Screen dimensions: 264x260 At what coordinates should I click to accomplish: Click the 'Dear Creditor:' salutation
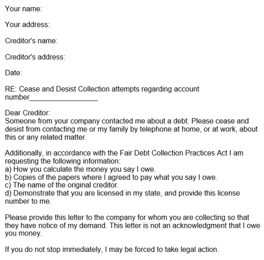[27, 113]
